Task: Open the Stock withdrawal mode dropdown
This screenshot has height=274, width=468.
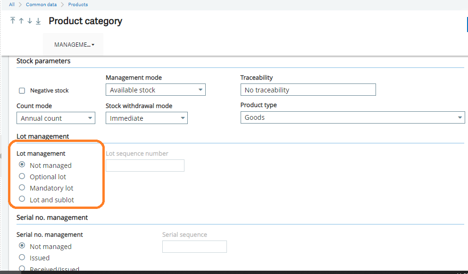Action: point(184,118)
